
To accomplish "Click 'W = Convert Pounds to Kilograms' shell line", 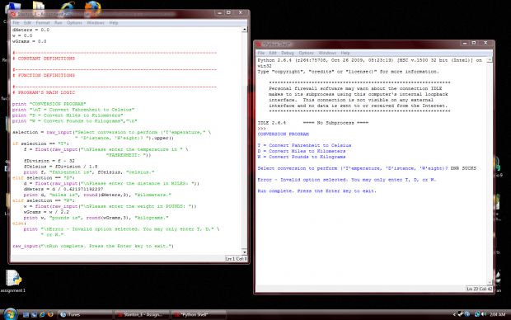I will 302,157.
